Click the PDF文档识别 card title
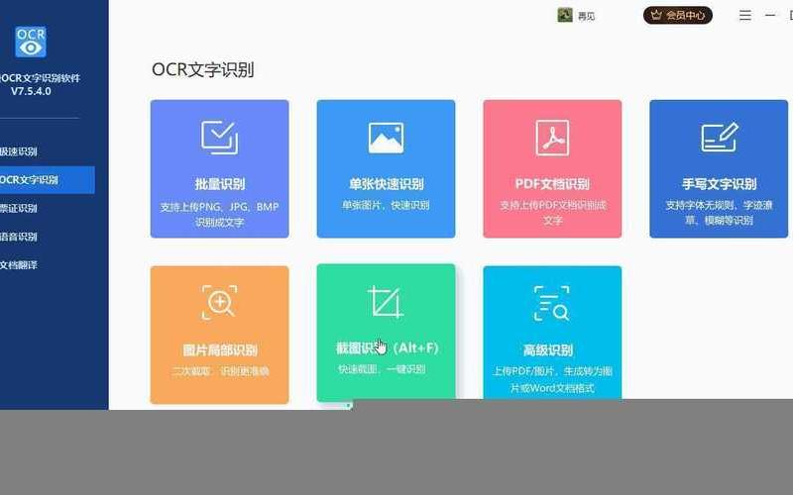The height and width of the screenshot is (495, 793). coord(552,184)
